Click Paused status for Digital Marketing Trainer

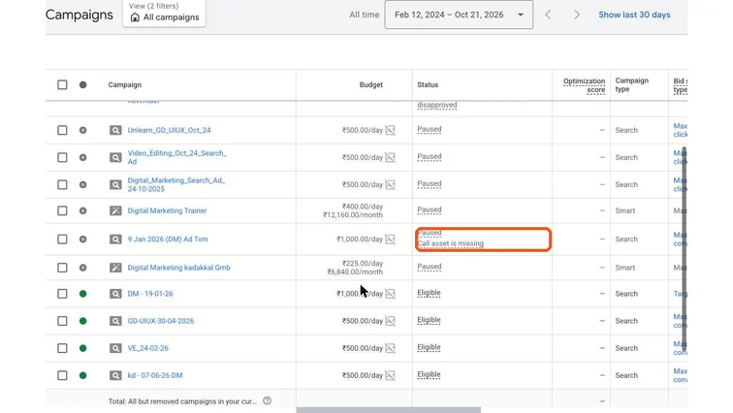click(430, 209)
